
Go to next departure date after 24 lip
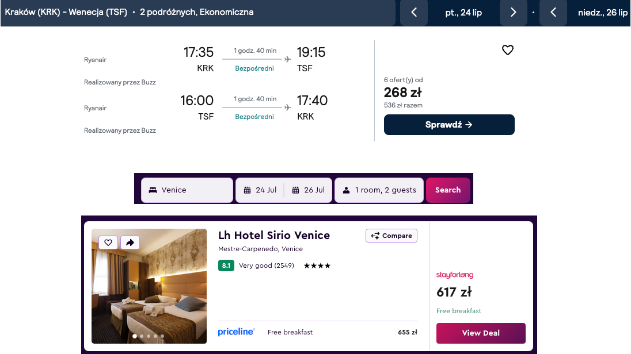(x=513, y=13)
